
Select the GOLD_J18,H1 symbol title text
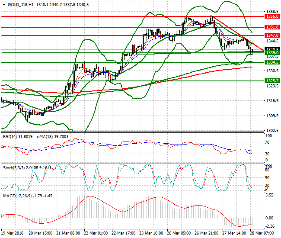[21, 5]
